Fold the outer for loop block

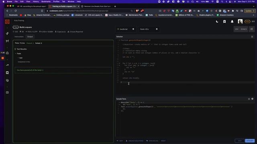(119, 63)
